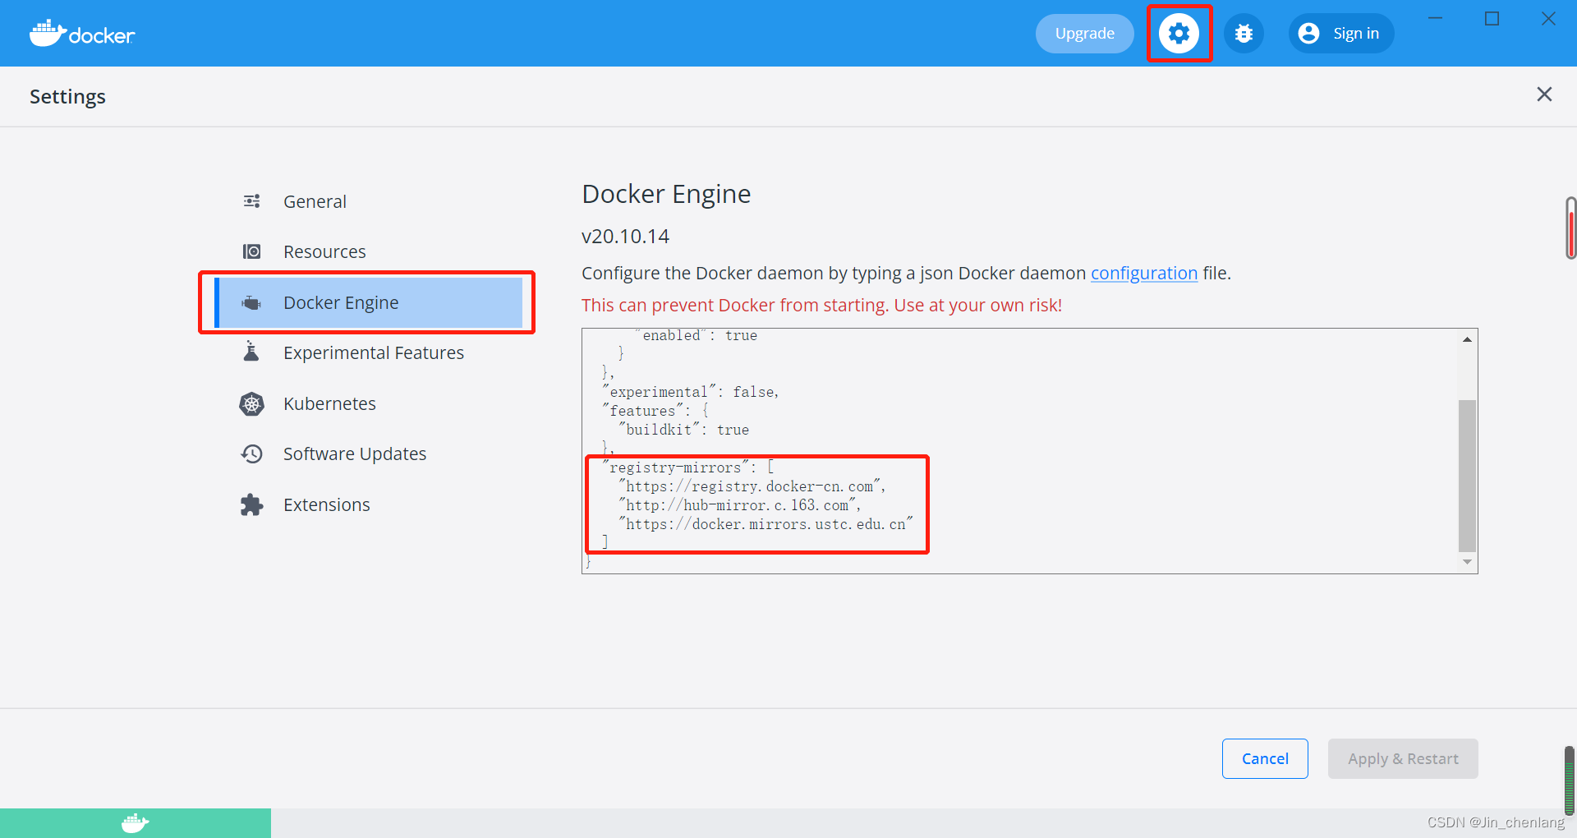
Task: Click the Kubernetes wheel icon
Action: click(251, 403)
